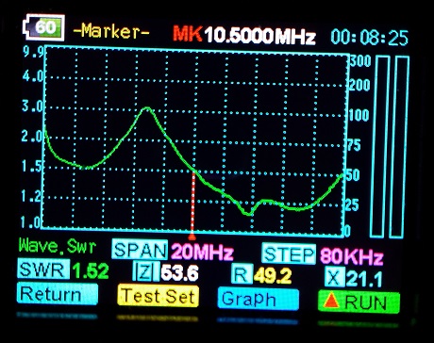Viewport: 434px width, 343px height.
Task: Tap the 3.0 SWR axis label
Action: click(x=33, y=106)
